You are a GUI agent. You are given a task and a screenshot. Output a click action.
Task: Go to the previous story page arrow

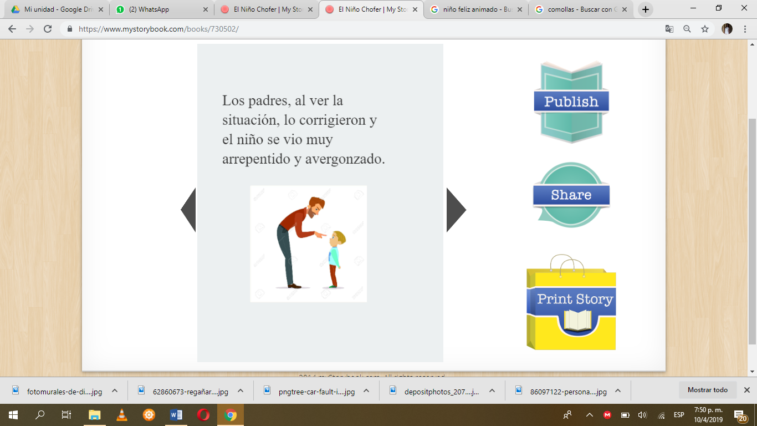[x=188, y=210]
